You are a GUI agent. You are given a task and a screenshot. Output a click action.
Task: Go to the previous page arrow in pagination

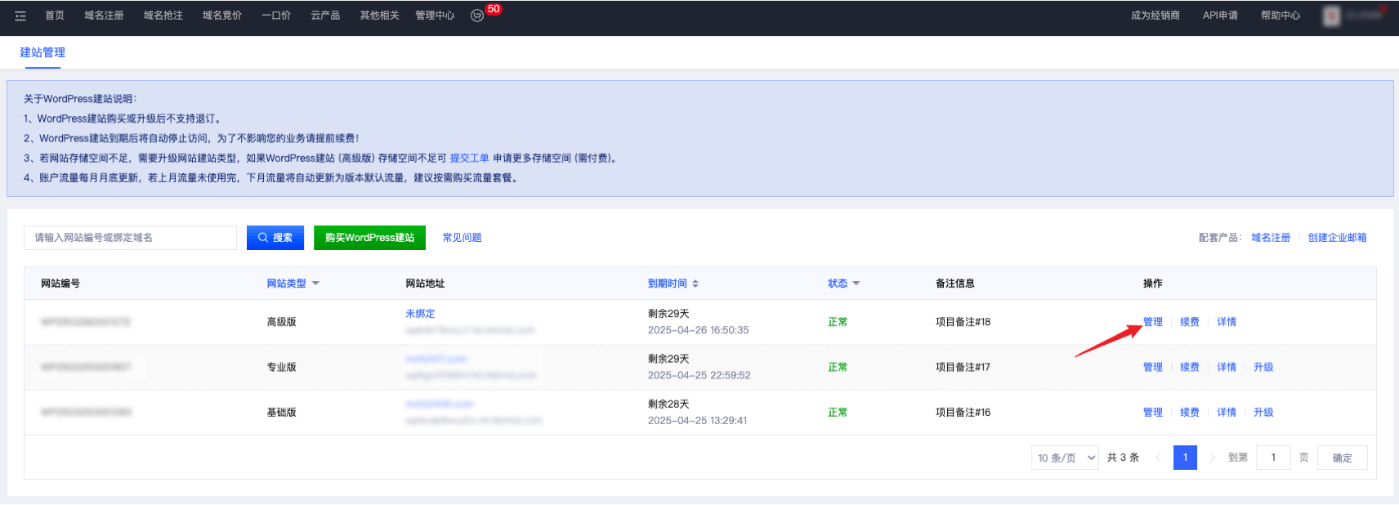1158,458
